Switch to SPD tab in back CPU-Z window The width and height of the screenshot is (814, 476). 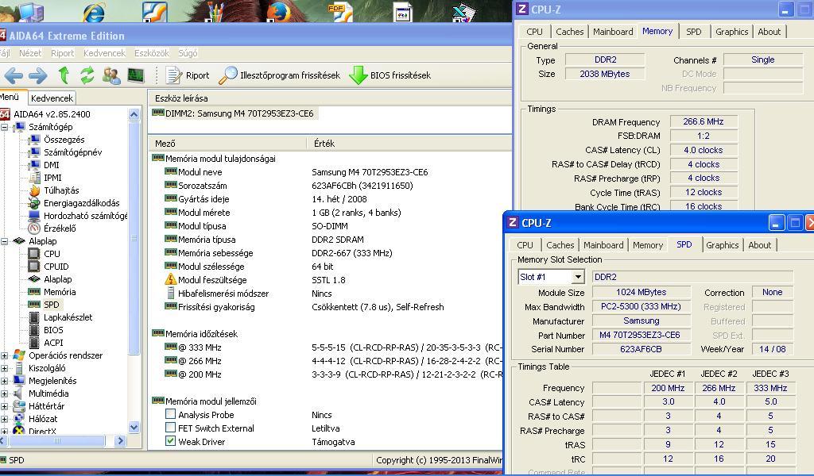pyautogui.click(x=693, y=32)
